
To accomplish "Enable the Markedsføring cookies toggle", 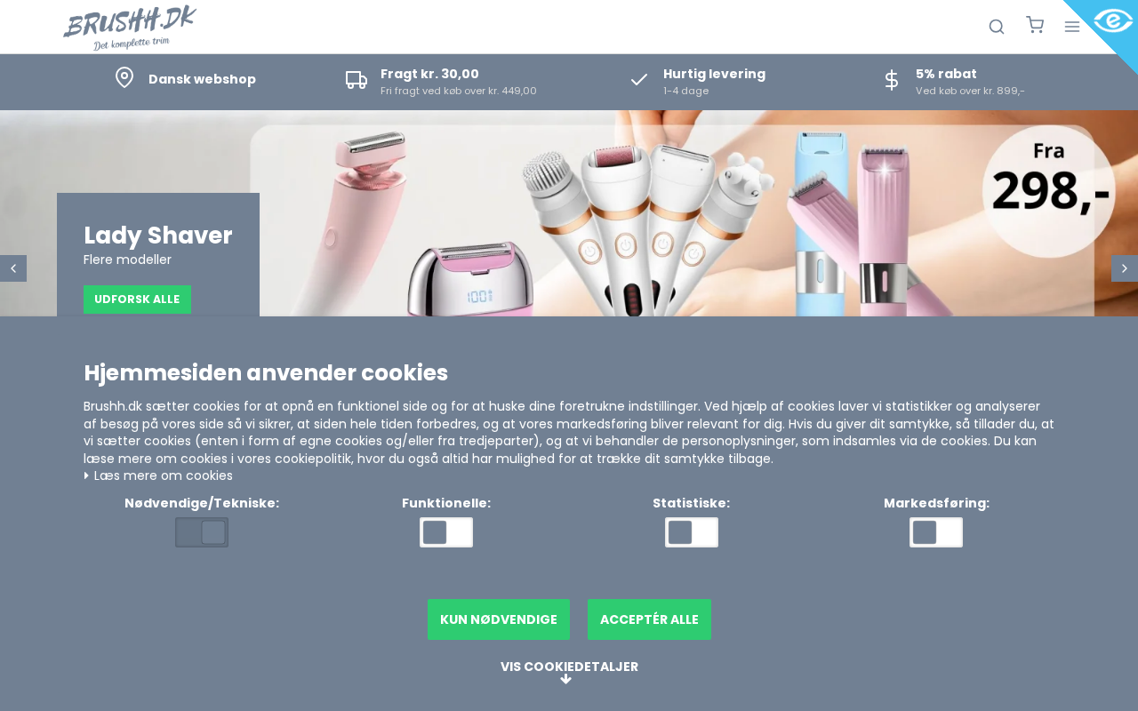I will tap(936, 532).
